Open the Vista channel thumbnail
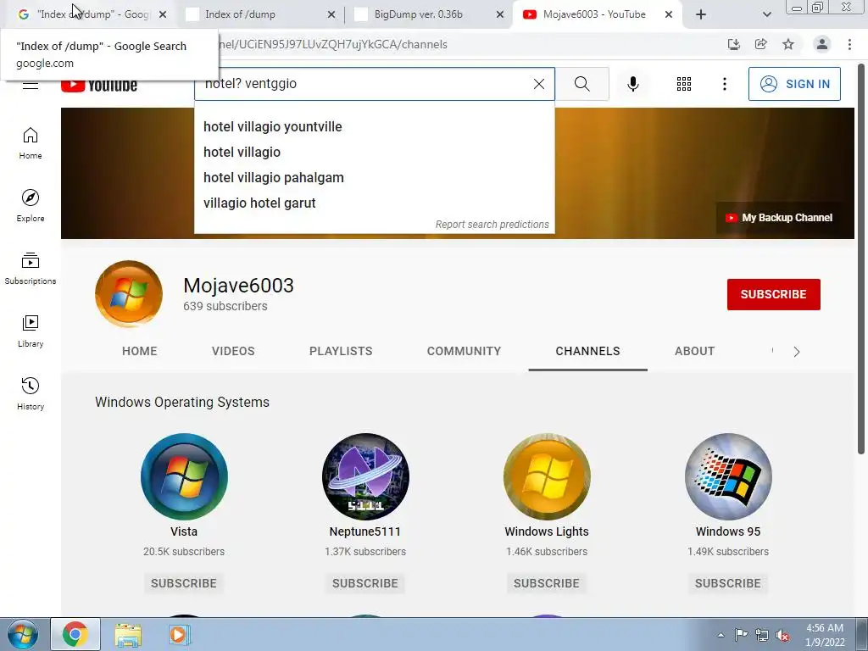 click(x=184, y=476)
